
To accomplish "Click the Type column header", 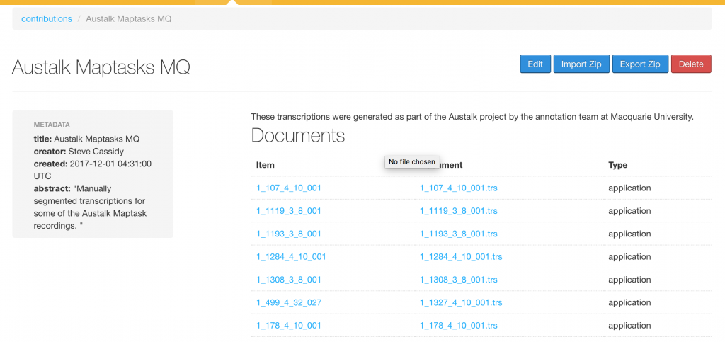I will coord(617,165).
